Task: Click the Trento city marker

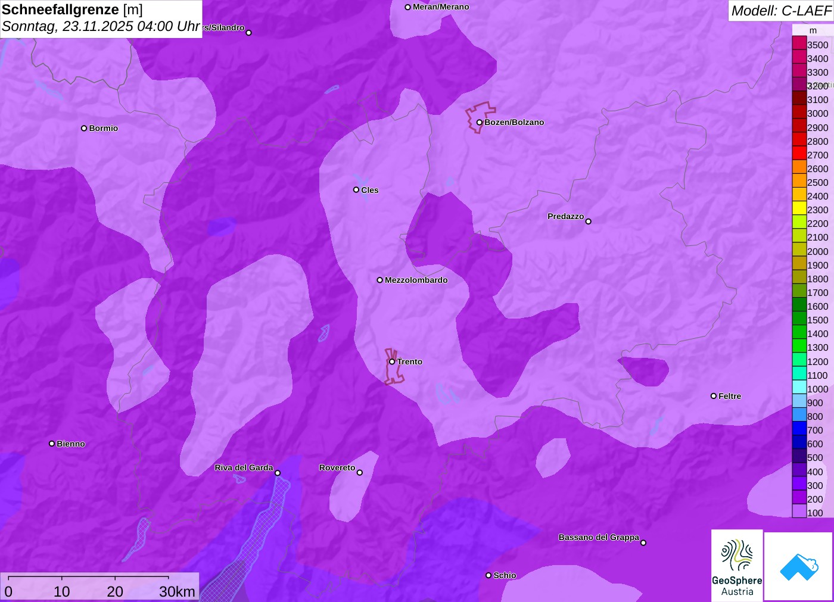Action: click(392, 361)
